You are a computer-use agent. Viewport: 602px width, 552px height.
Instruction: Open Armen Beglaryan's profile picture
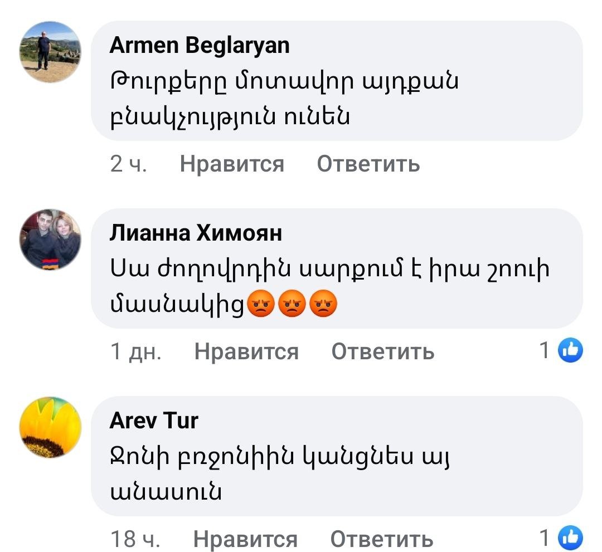(x=50, y=52)
